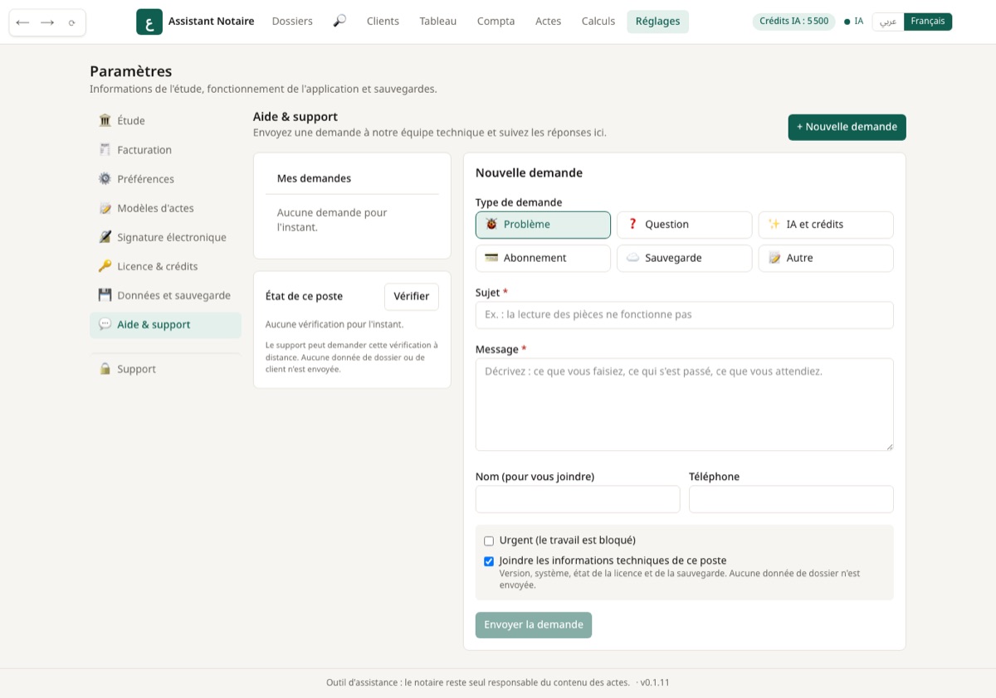Select Question request type
Viewport: 996px width, 698px height.
685,225
